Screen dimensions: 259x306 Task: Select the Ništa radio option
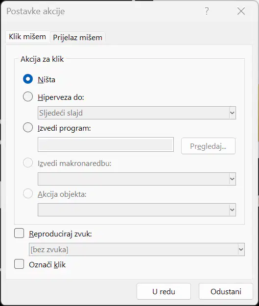pyautogui.click(x=28, y=79)
